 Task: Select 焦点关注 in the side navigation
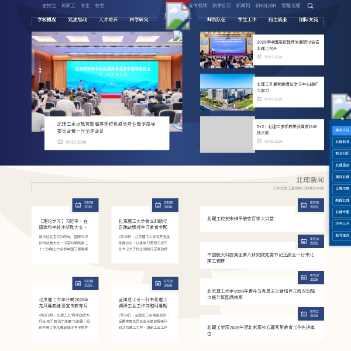pyautogui.click(x=342, y=130)
